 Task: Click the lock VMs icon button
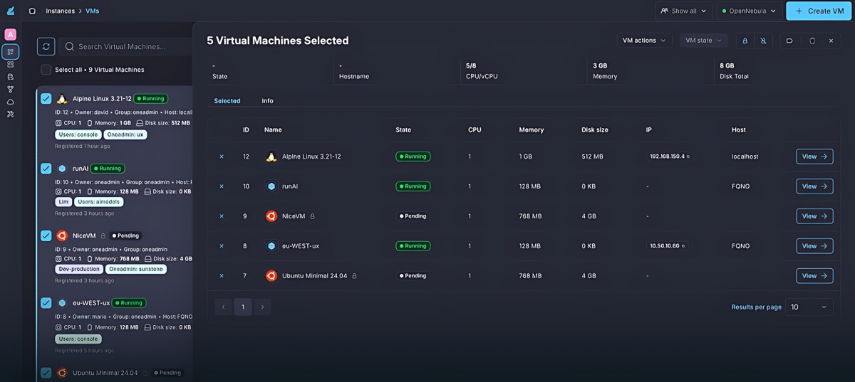click(745, 41)
